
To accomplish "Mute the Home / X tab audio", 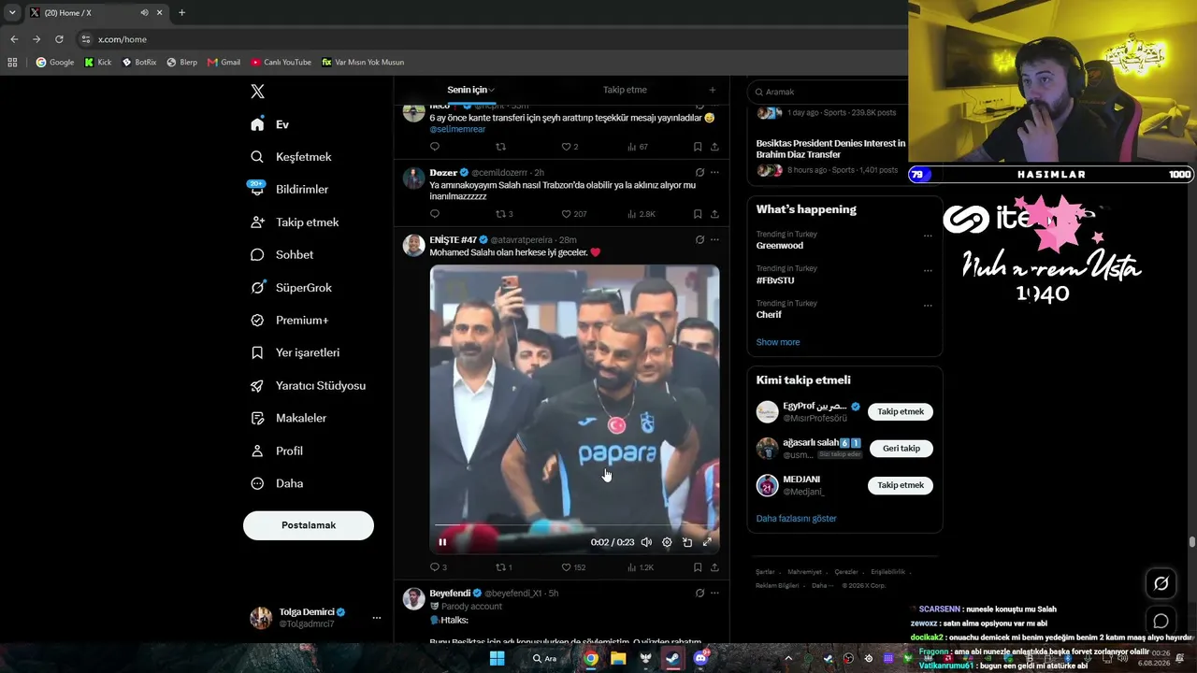I will [144, 13].
